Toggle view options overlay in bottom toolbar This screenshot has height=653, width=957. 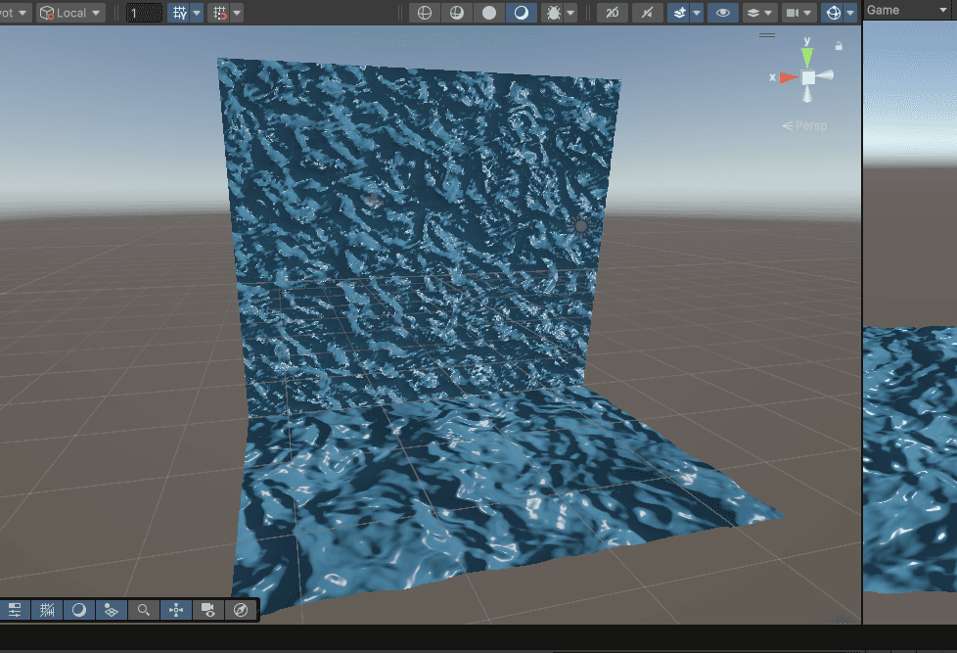click(112, 610)
